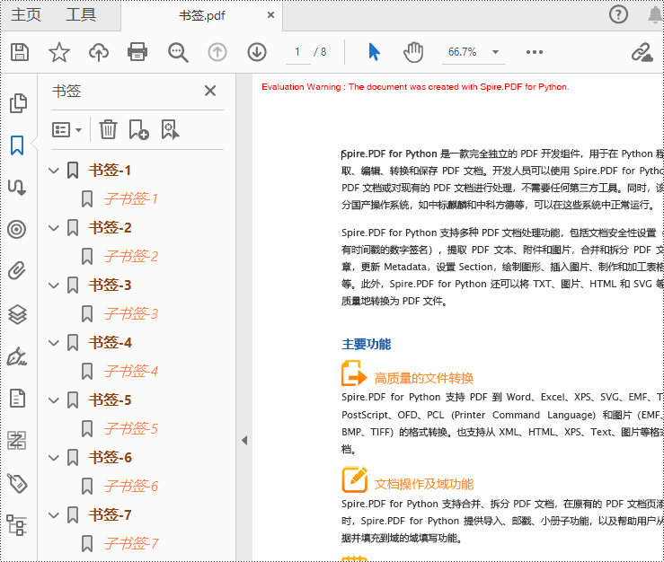The height and width of the screenshot is (562, 664).
Task: Jump to bookmark 子书签-2
Action: click(x=131, y=256)
